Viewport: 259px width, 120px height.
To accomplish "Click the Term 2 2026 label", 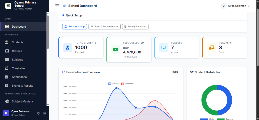I will [x=130, y=57].
